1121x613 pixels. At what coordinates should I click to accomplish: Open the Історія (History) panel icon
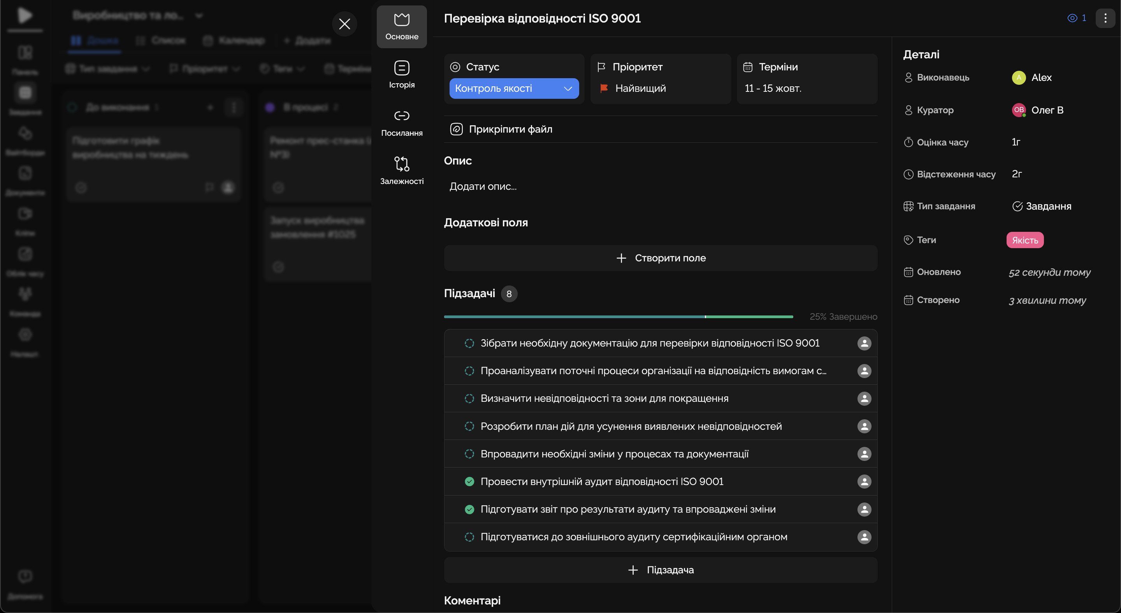click(x=401, y=68)
